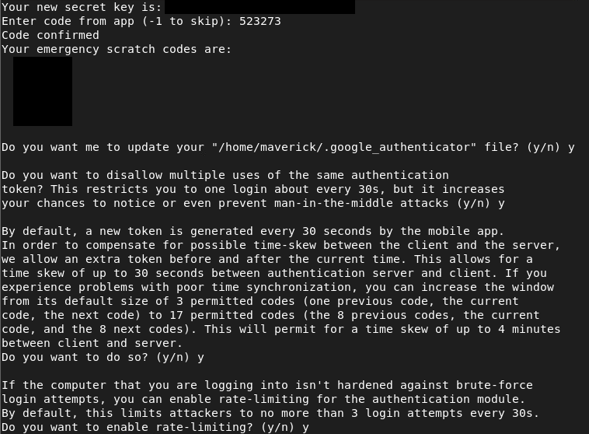This screenshot has width=589, height=434.
Task: Click the "Your new secret key is:" text
Action: click(82, 7)
